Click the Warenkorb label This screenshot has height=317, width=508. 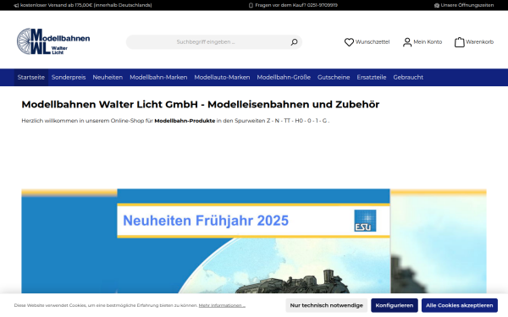479,42
